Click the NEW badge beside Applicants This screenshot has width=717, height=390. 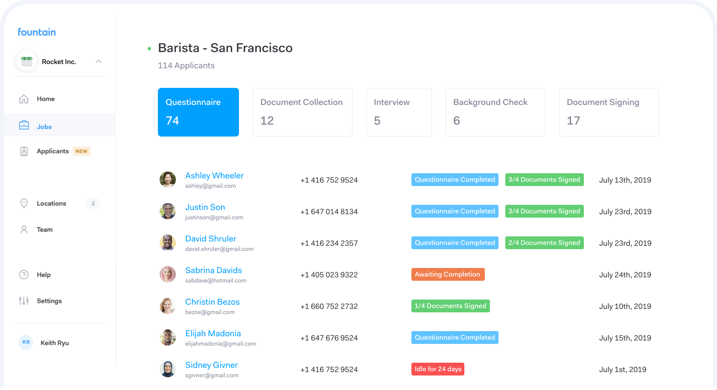[82, 151]
